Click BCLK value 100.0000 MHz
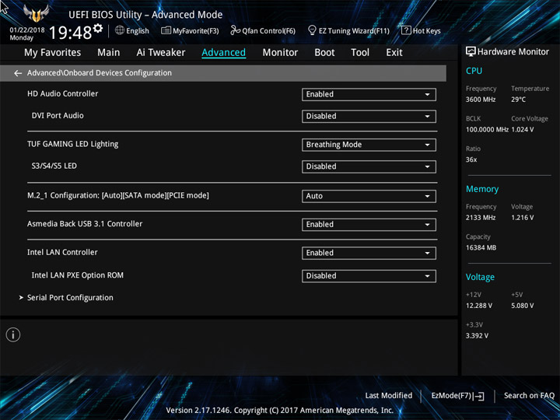Screen dimensions: 560x420 pos(487,130)
